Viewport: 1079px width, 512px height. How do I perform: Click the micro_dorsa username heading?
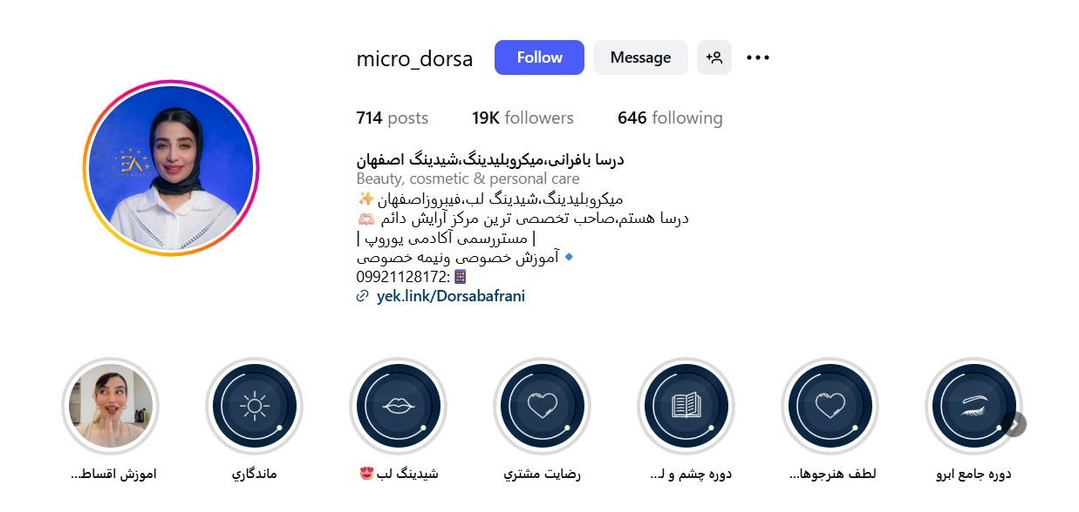[x=414, y=59]
